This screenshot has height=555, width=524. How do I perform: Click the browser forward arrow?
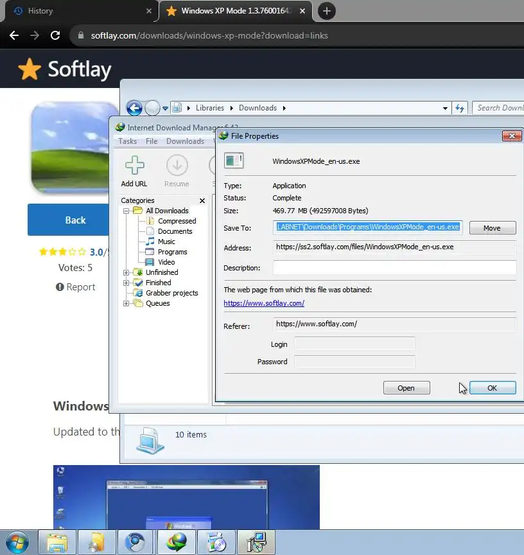(x=35, y=35)
